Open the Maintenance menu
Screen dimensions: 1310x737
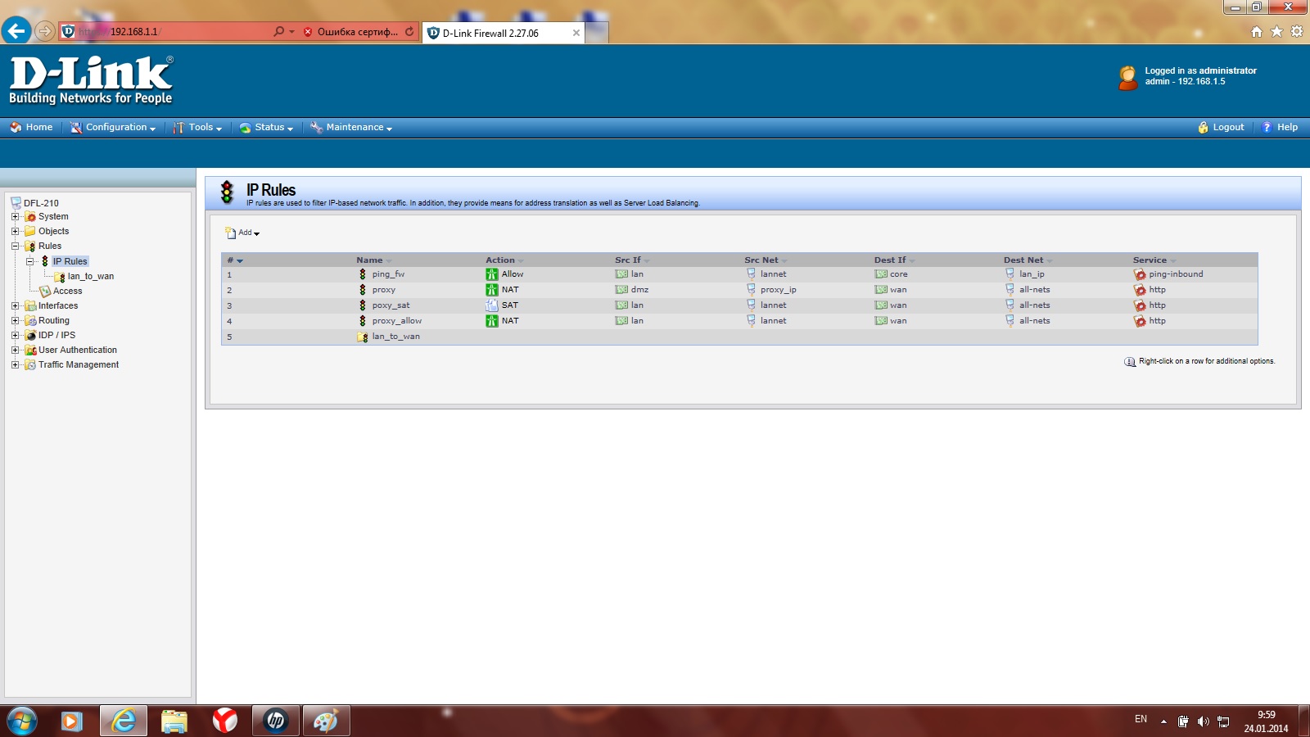click(351, 127)
